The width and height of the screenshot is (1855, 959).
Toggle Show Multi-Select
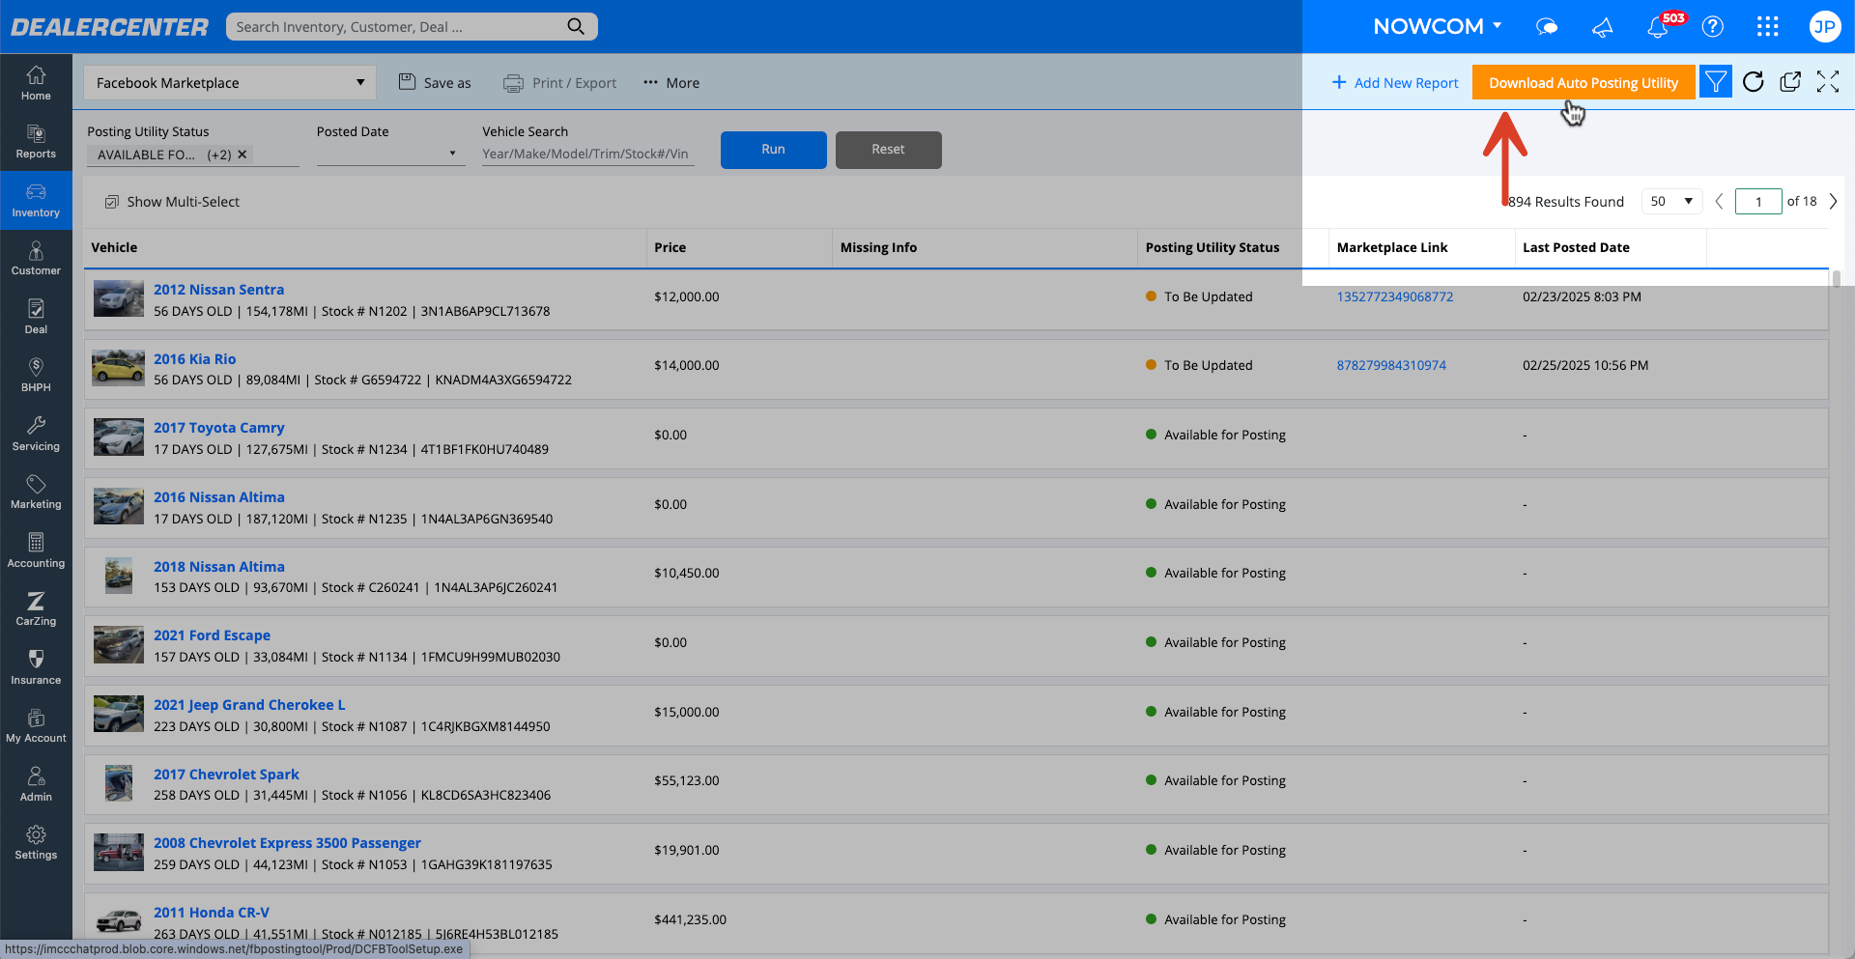coord(172,202)
